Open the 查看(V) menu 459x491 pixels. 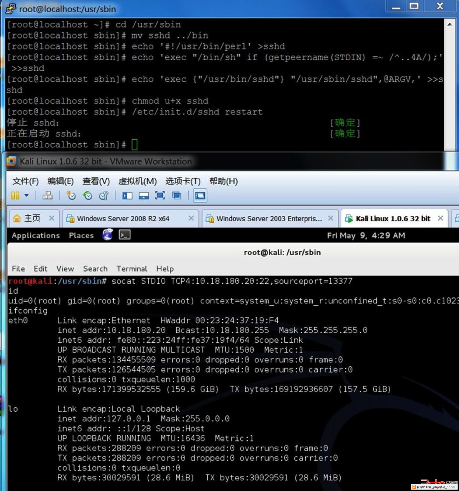tap(96, 181)
